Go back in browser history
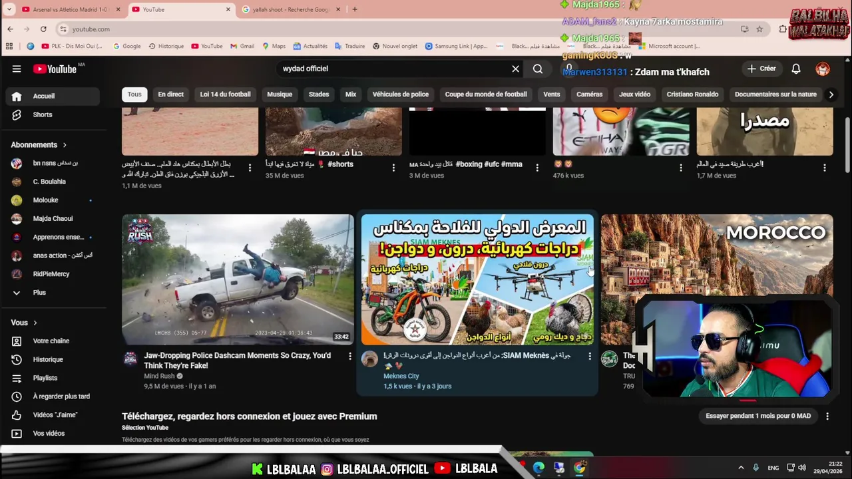This screenshot has height=479, width=852. coord(10,29)
